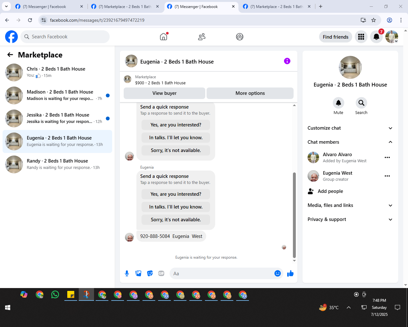Open Jessika · 2 Beds 1 Bath House chat

tap(57, 118)
